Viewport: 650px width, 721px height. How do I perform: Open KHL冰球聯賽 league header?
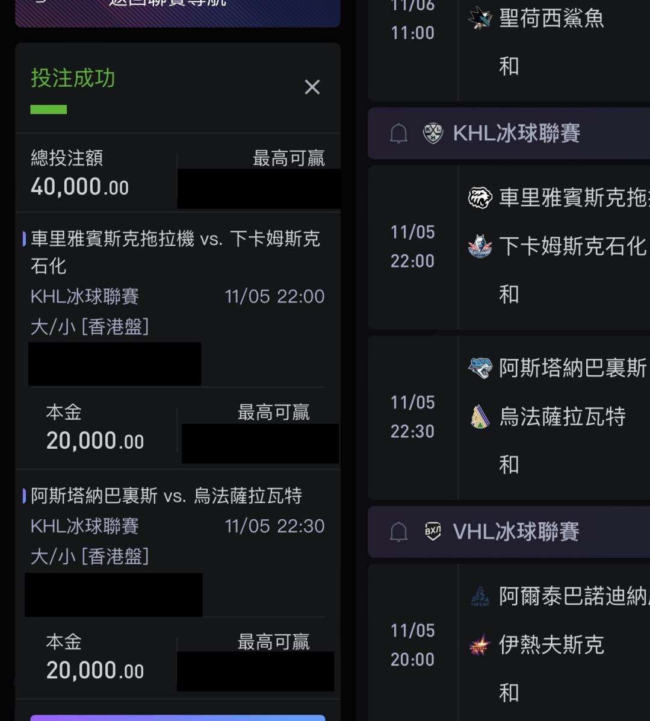[x=516, y=133]
